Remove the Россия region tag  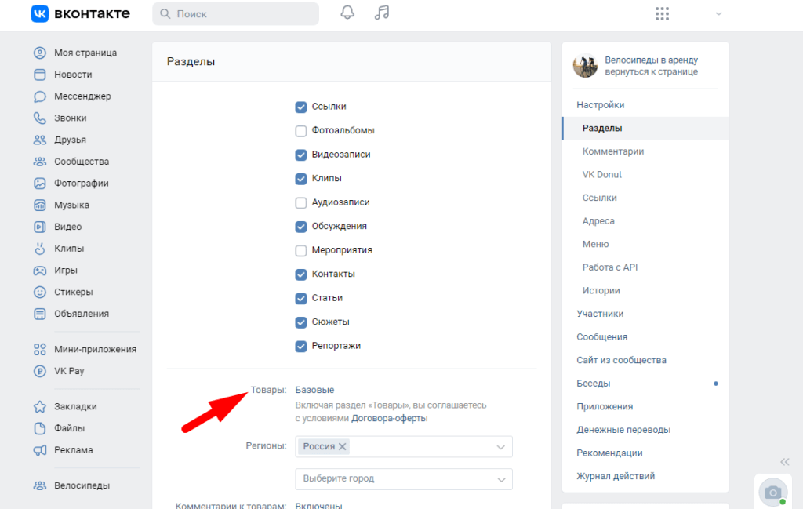click(x=342, y=446)
